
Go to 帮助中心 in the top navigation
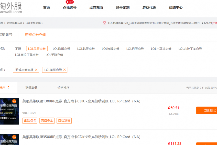[x=176, y=7]
